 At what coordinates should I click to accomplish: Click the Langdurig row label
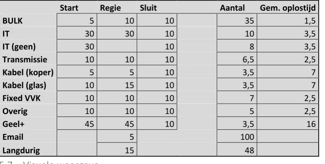click(x=21, y=150)
